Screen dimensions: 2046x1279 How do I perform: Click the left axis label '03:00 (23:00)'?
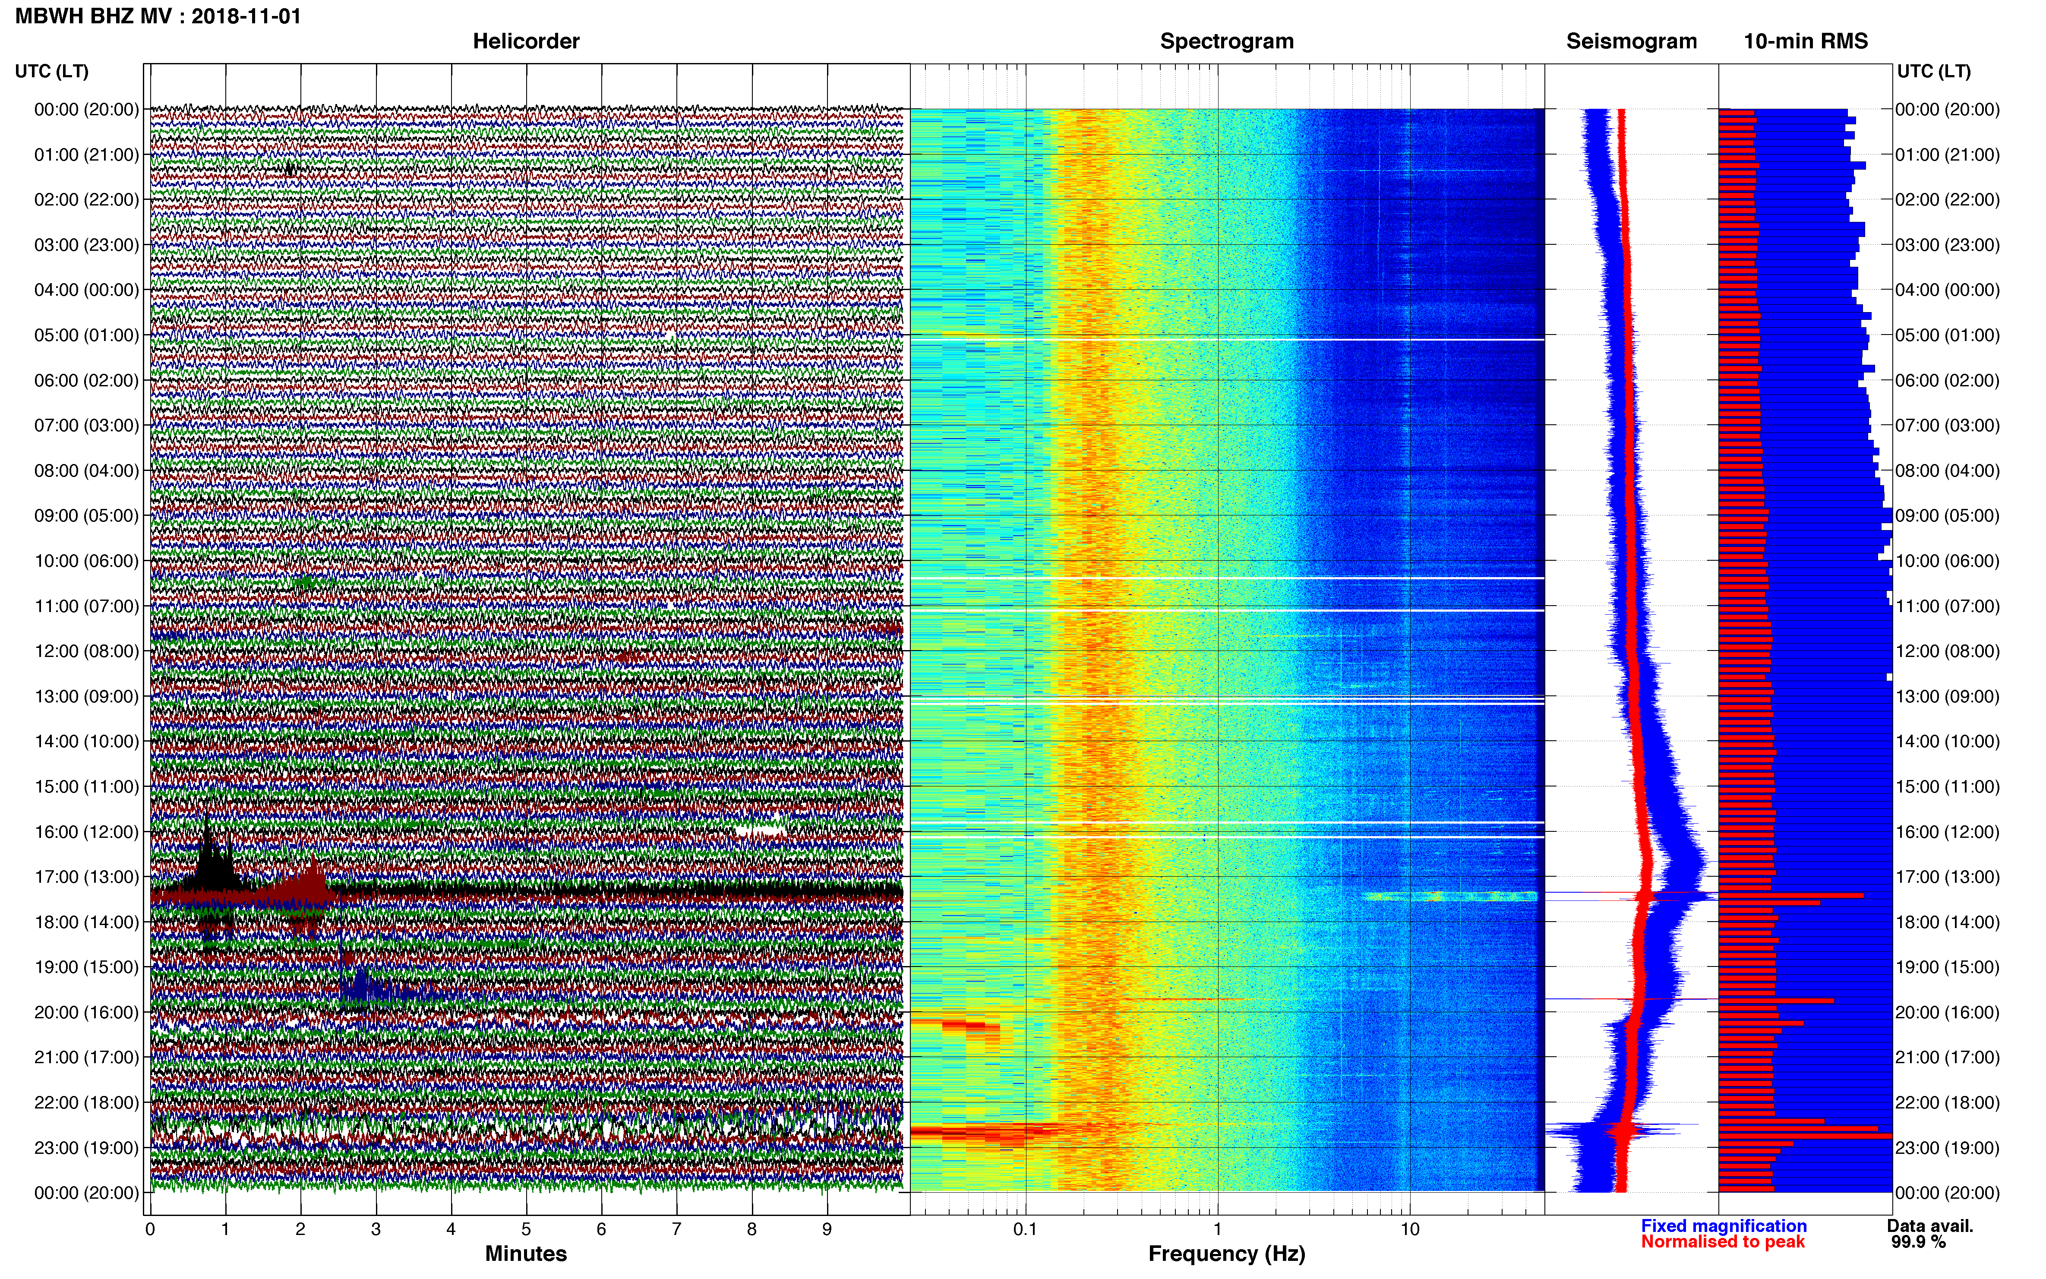tap(86, 245)
